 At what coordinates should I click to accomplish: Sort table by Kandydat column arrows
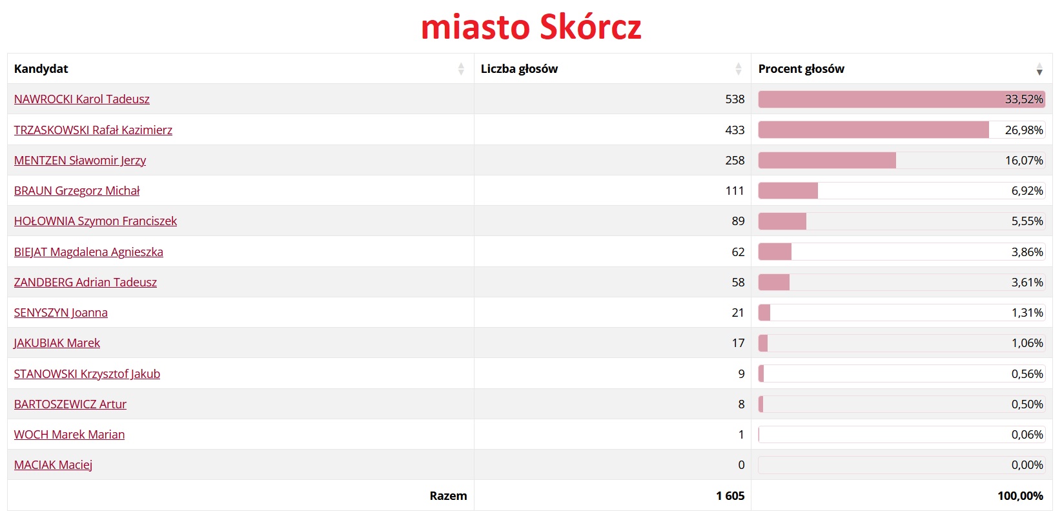pos(461,69)
